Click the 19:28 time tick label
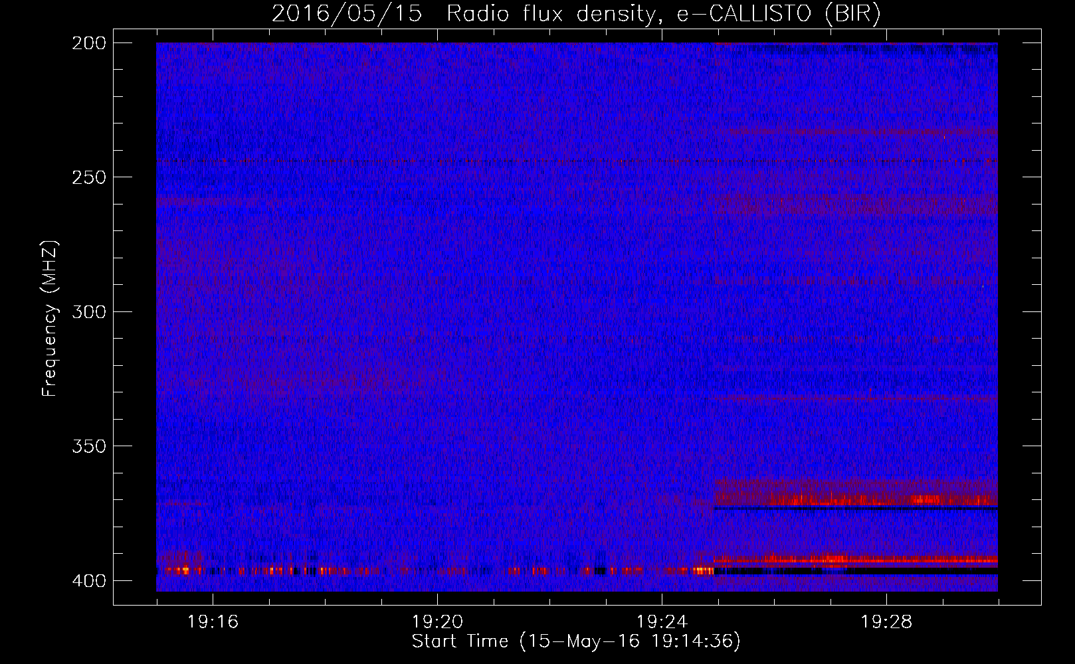1075x664 pixels. (886, 622)
